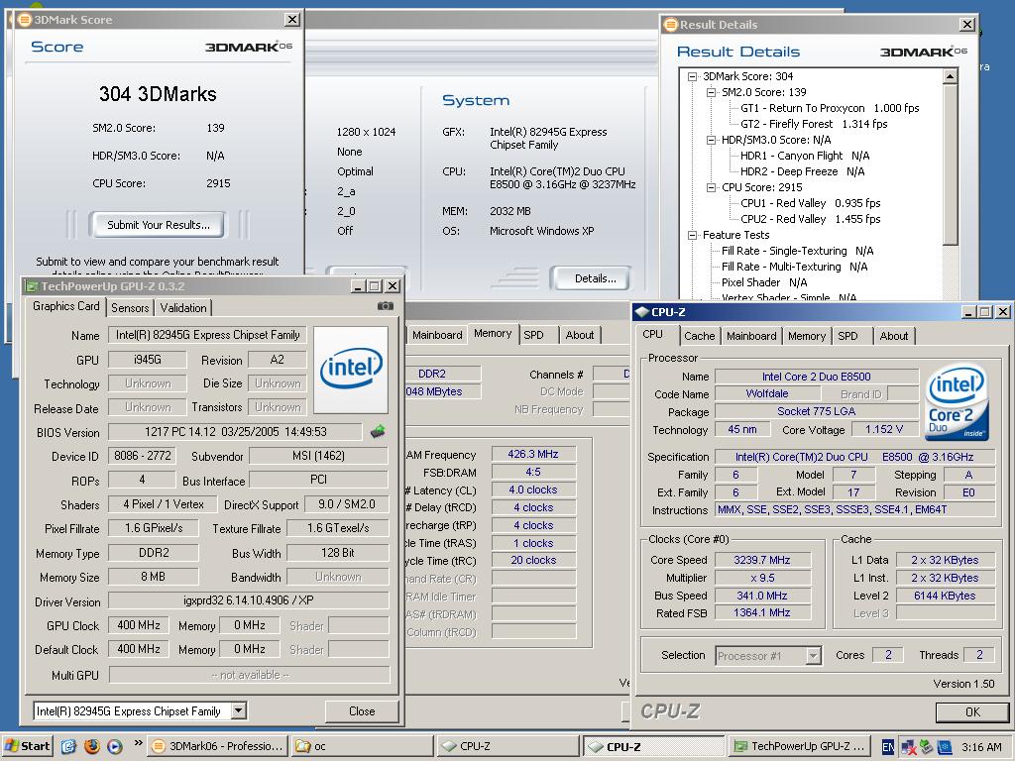Click BIOS Version field in GPU-Z
The height and width of the screenshot is (761, 1015).
click(x=235, y=432)
